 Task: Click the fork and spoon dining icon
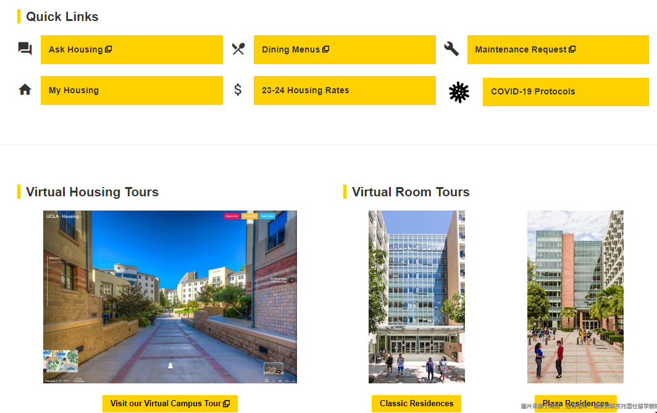point(238,49)
